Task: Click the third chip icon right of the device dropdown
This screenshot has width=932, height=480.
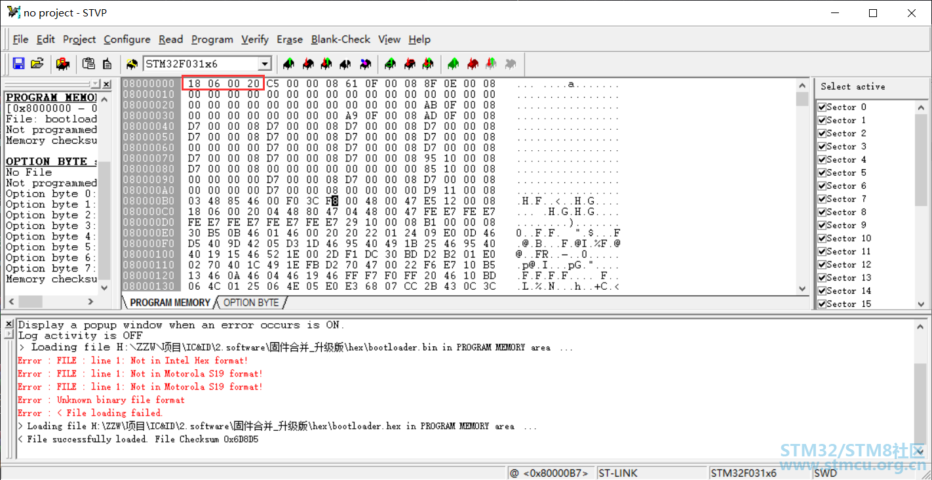Action: tap(326, 64)
